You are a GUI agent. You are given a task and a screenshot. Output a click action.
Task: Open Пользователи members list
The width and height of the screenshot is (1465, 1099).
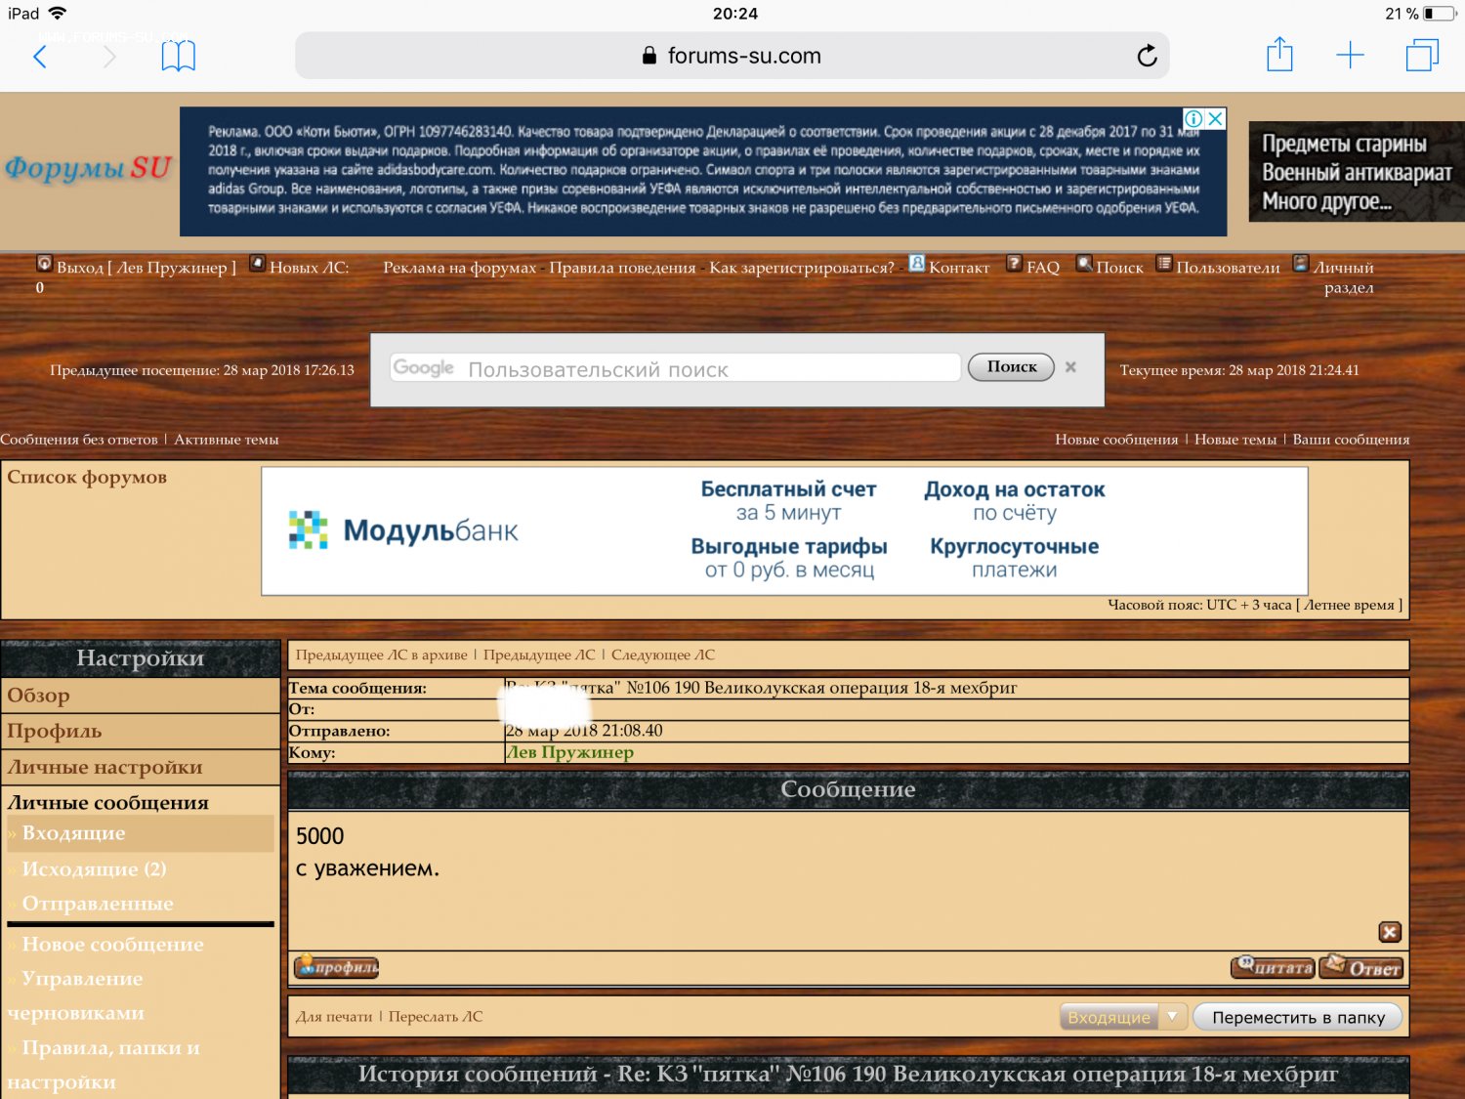[1227, 267]
